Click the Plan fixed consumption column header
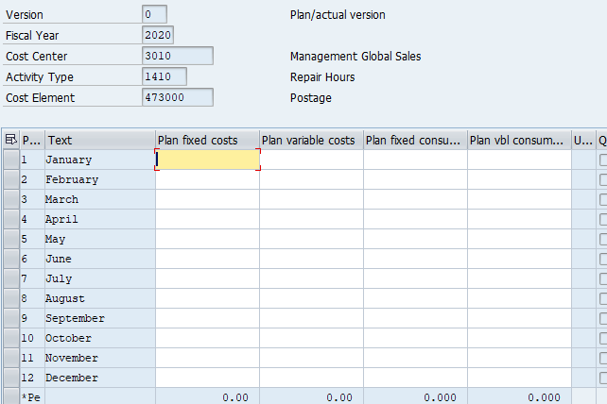The width and height of the screenshot is (607, 404). [x=415, y=141]
